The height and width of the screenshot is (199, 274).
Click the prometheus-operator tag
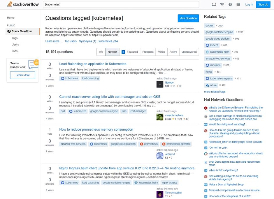click(176, 144)
